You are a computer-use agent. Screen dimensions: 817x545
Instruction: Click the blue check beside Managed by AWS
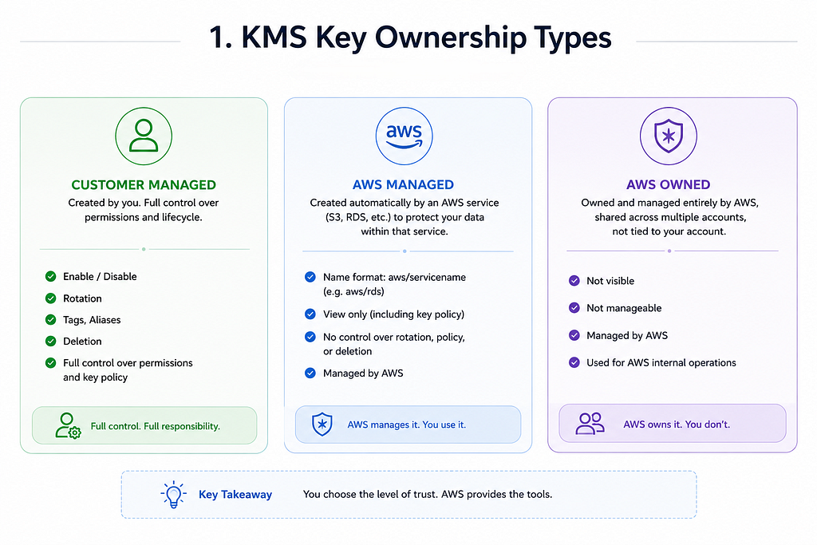pos(310,373)
